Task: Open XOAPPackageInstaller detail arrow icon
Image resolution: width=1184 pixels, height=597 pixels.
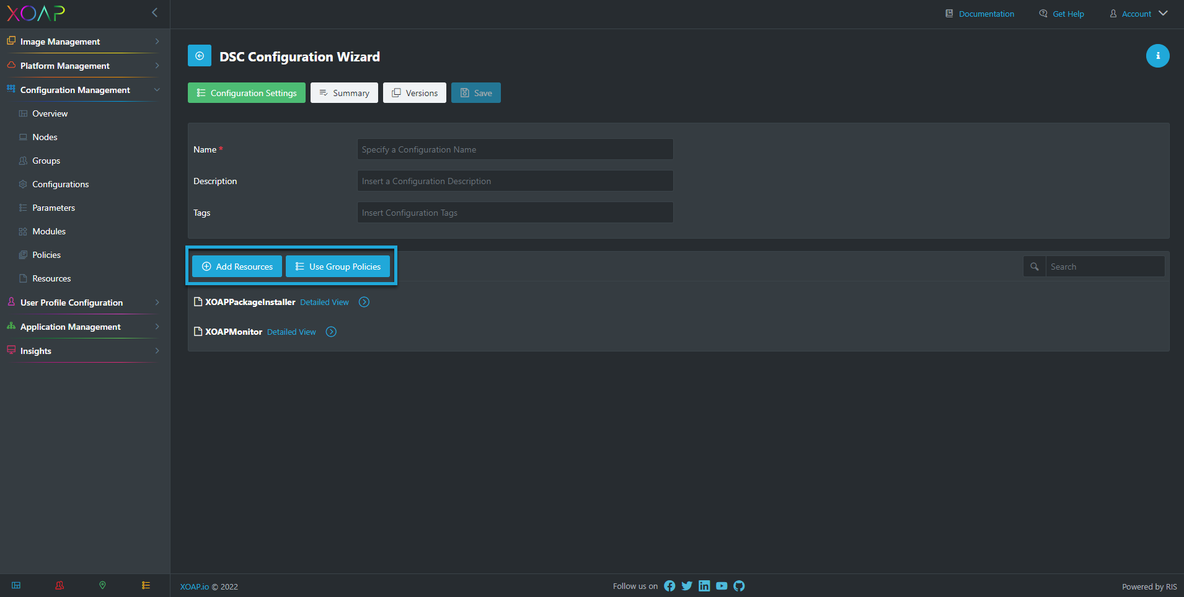Action: click(x=364, y=302)
